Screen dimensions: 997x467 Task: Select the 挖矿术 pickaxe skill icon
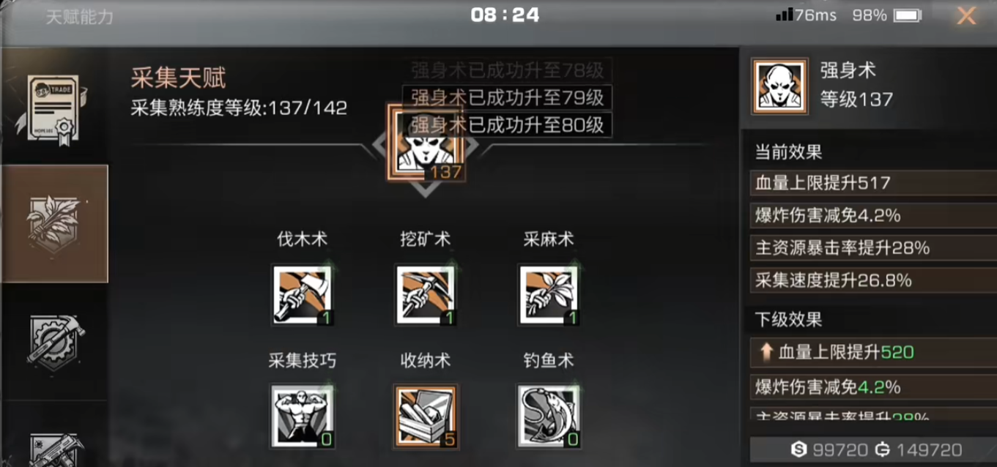click(425, 294)
